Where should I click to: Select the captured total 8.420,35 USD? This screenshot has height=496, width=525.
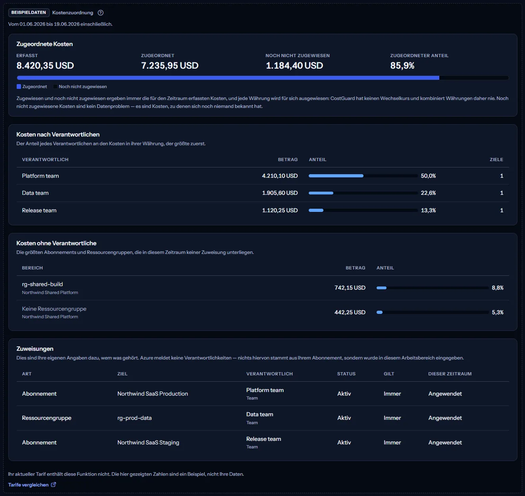click(45, 65)
